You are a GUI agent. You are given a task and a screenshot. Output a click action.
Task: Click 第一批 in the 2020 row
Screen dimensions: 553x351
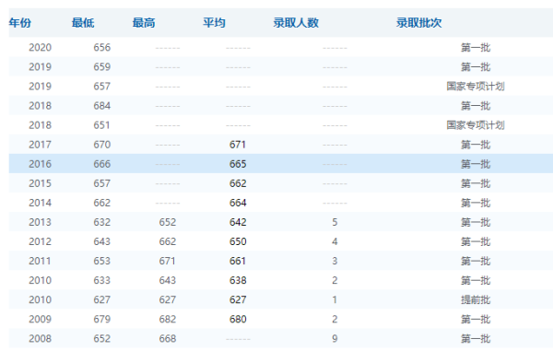[x=476, y=47]
